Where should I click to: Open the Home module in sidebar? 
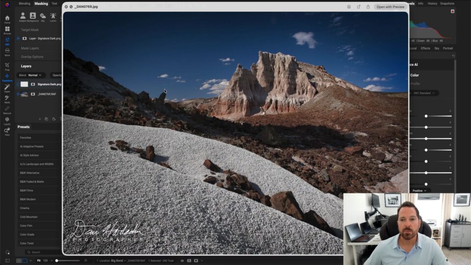pyautogui.click(x=7, y=19)
